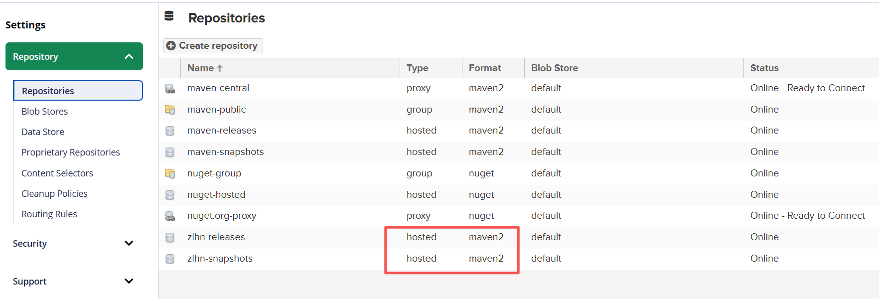This screenshot has height=299, width=879.
Task: Select Content Selectors from settings menu
Action: (57, 173)
